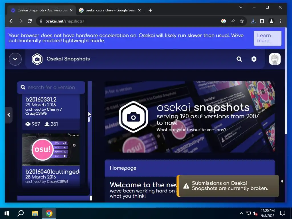Open a new browser tab

[x=150, y=11]
